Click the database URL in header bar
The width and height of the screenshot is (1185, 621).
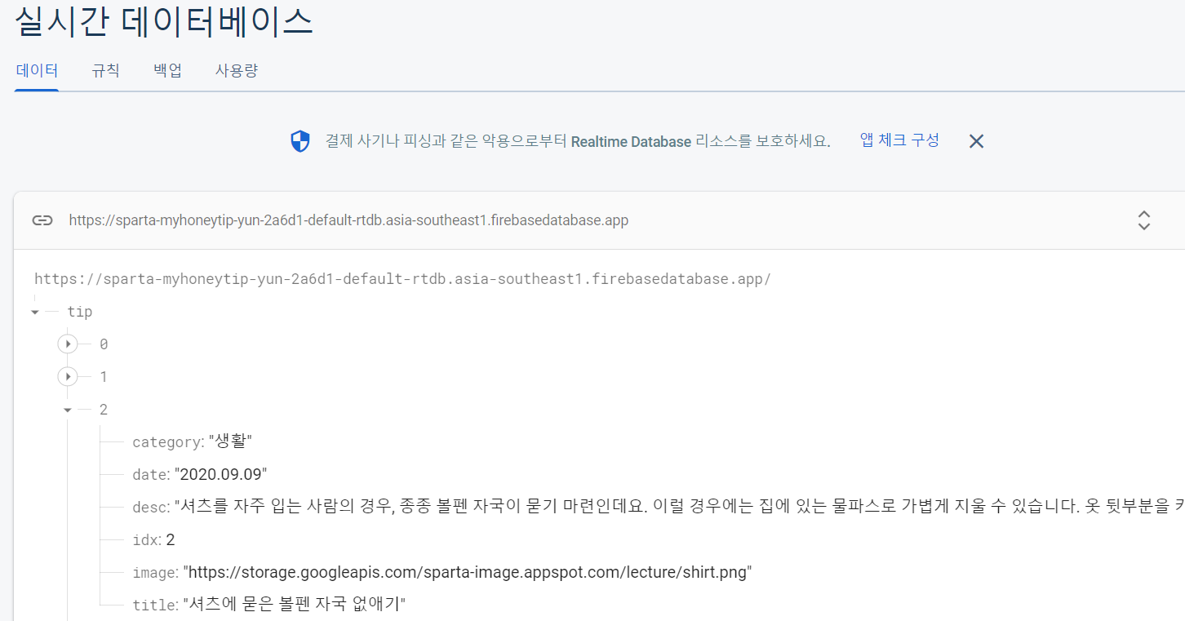pos(348,220)
